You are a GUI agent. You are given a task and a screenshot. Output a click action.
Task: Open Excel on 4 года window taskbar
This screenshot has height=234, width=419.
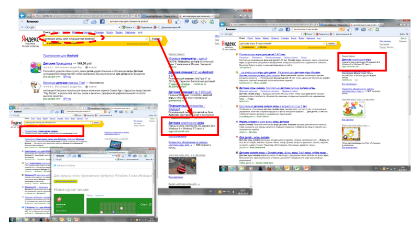pos(297,168)
